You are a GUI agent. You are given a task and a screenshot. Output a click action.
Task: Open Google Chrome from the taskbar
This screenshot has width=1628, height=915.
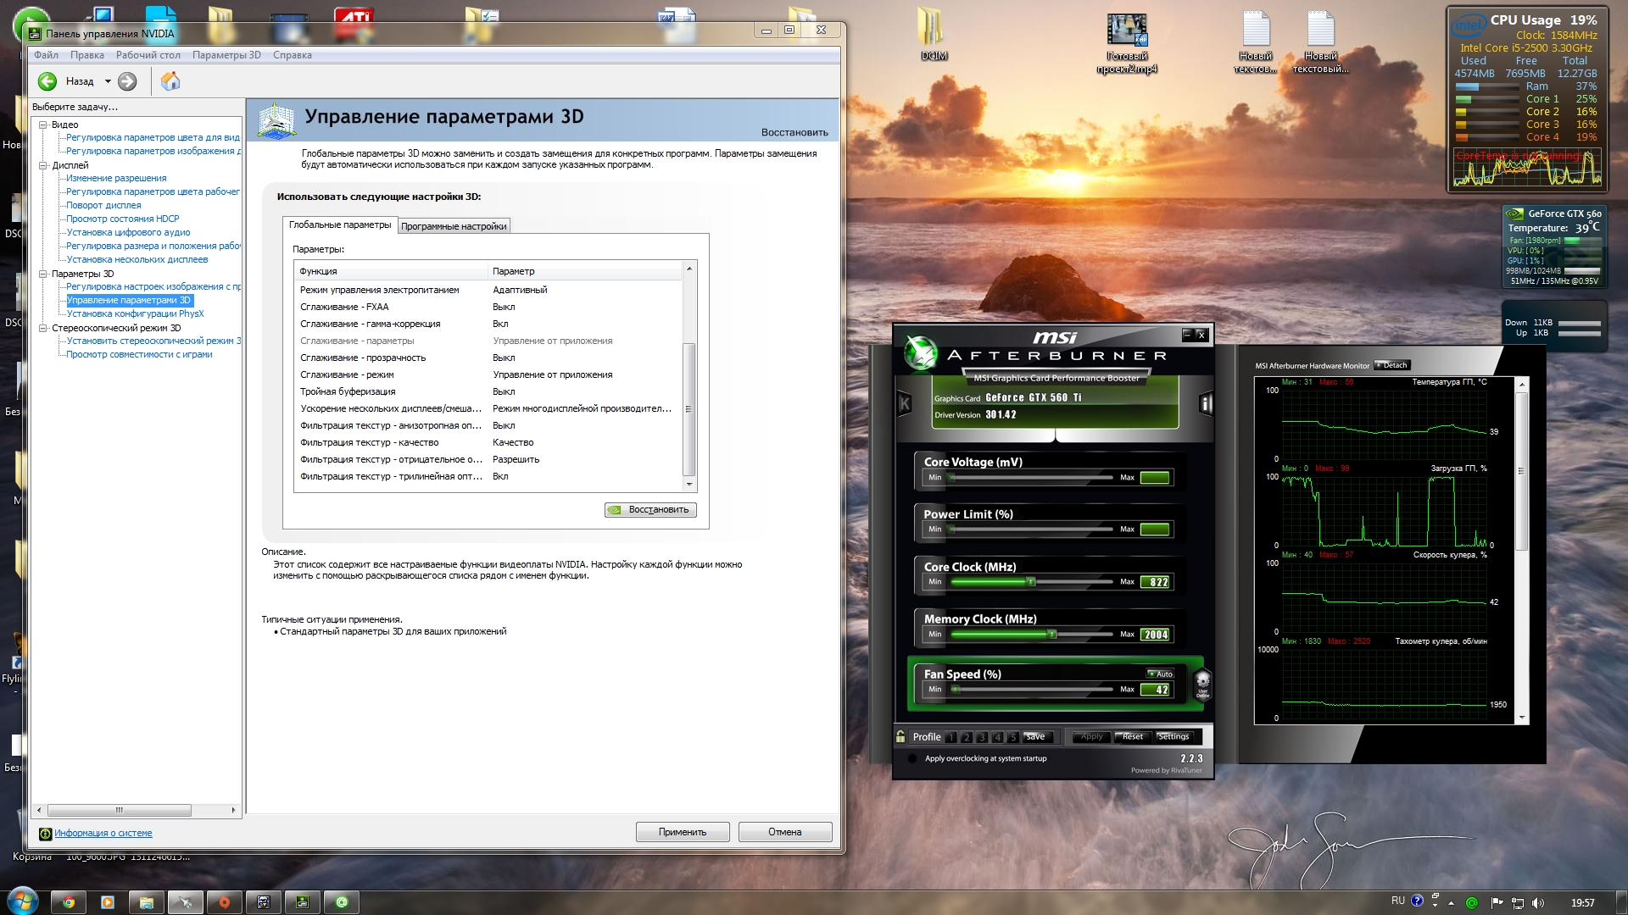(69, 902)
